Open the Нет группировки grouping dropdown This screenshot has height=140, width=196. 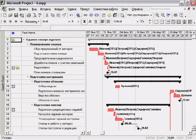(140, 15)
